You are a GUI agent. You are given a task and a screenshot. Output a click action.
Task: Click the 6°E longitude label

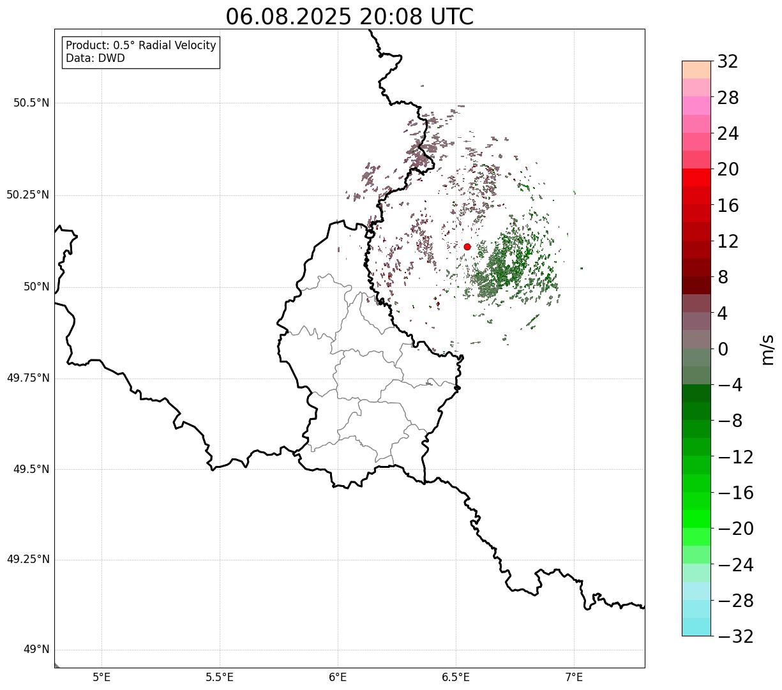(338, 677)
